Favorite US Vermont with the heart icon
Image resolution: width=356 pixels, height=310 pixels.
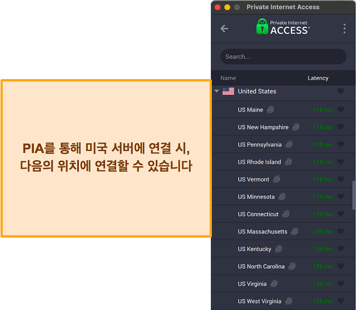pos(341,179)
